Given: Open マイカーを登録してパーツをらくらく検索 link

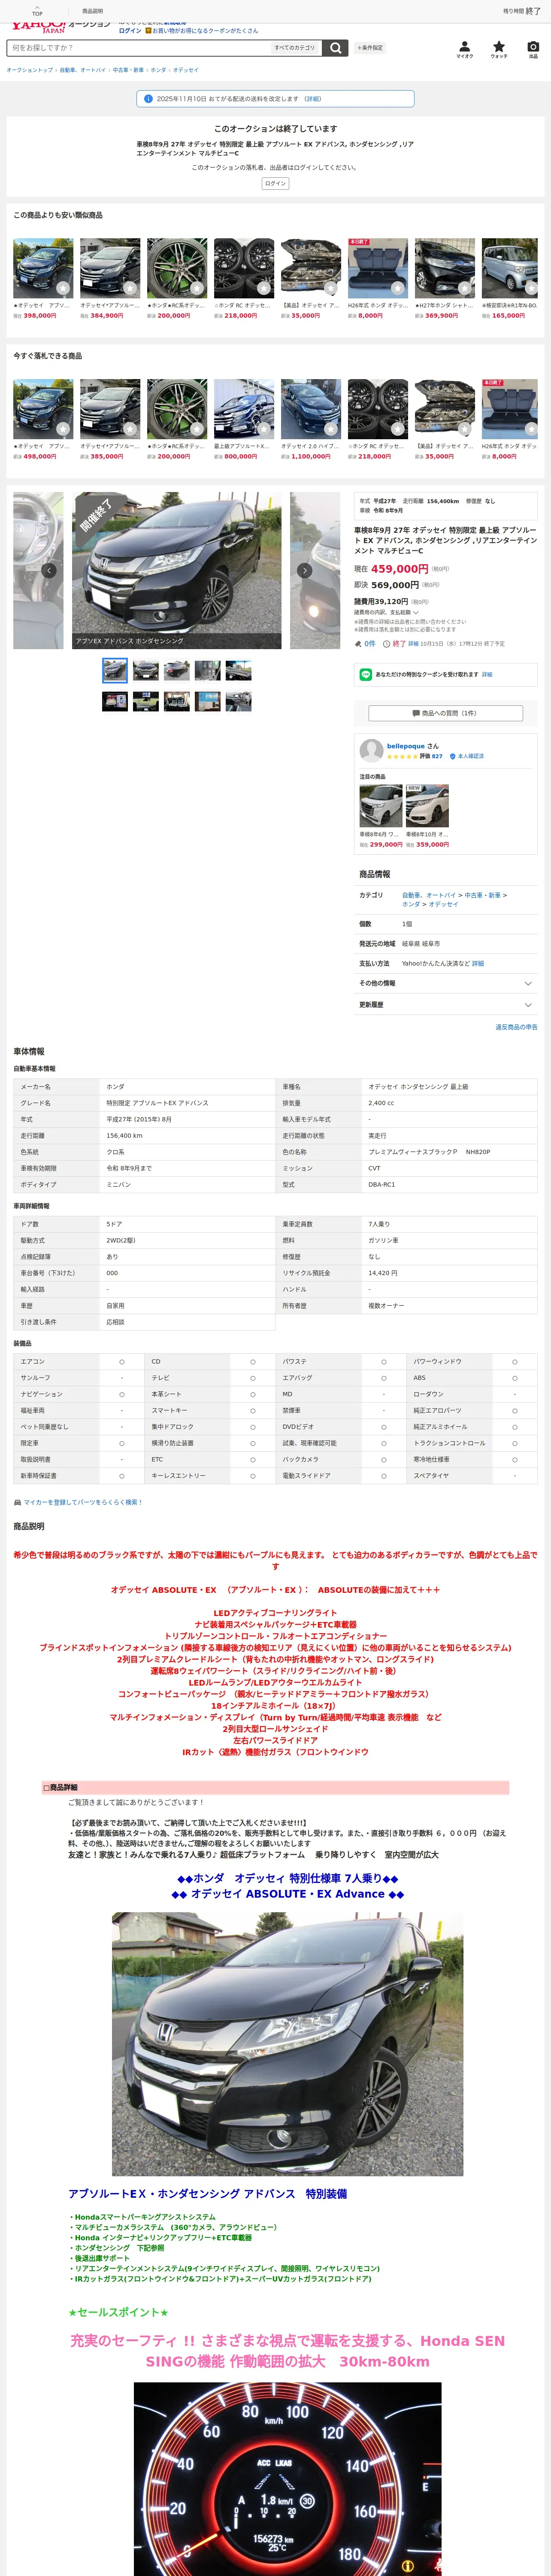Looking at the screenshot, I should [83, 1502].
